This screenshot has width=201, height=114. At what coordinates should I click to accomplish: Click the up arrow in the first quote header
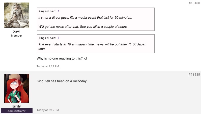pyautogui.click(x=59, y=11)
